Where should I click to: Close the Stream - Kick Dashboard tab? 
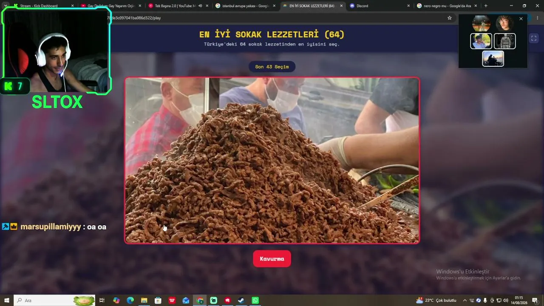click(72, 6)
